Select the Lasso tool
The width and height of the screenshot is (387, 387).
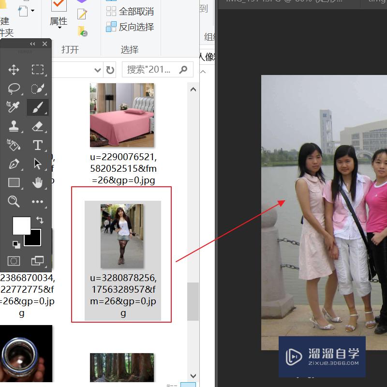[14, 88]
